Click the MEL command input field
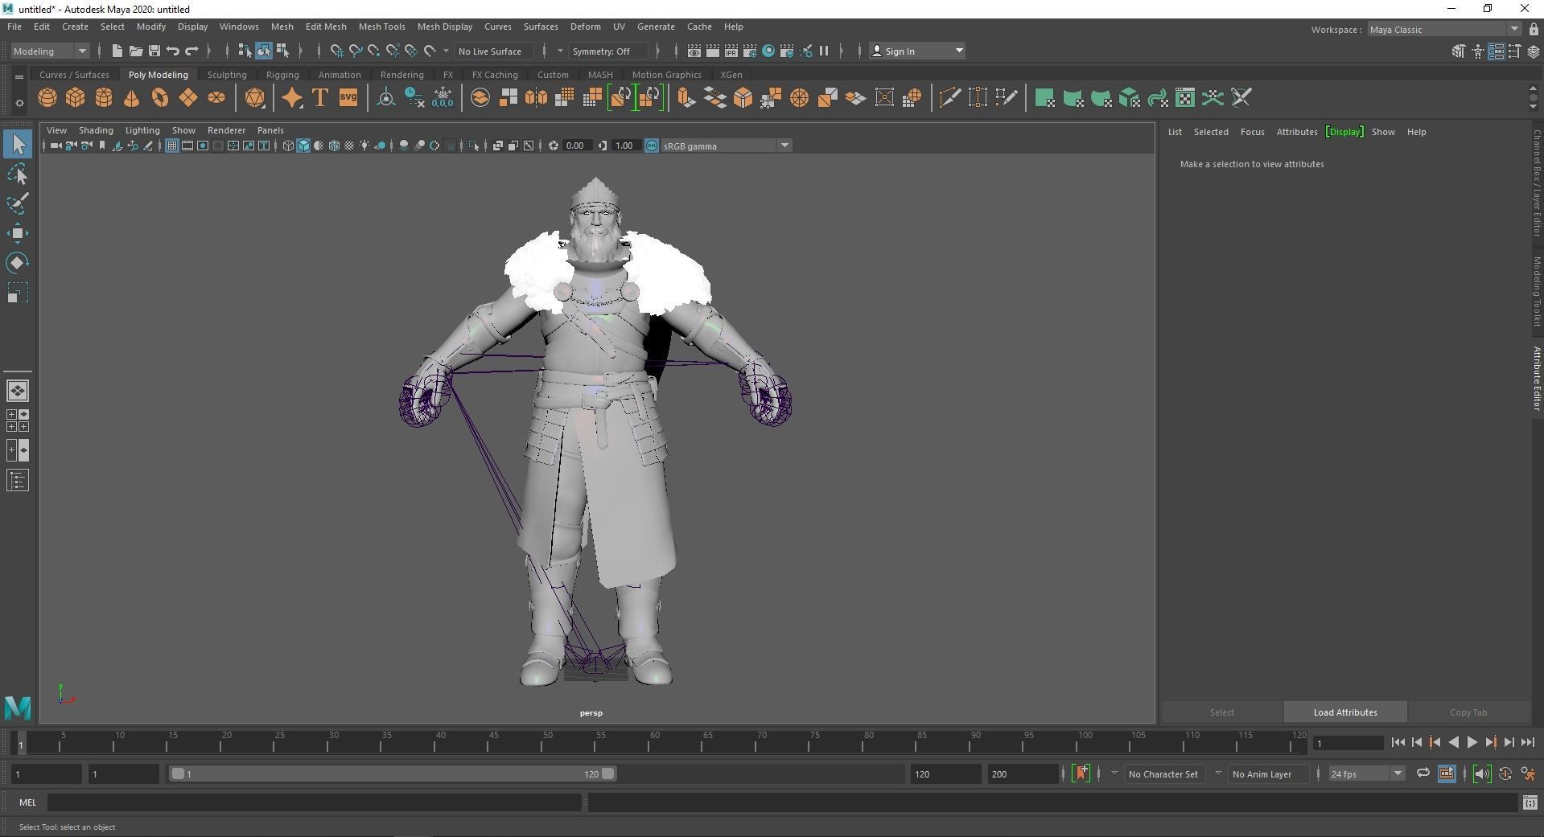 click(x=314, y=802)
